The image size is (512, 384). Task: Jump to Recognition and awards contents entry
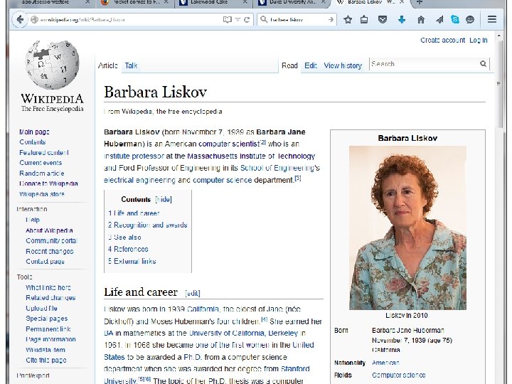coord(148,225)
